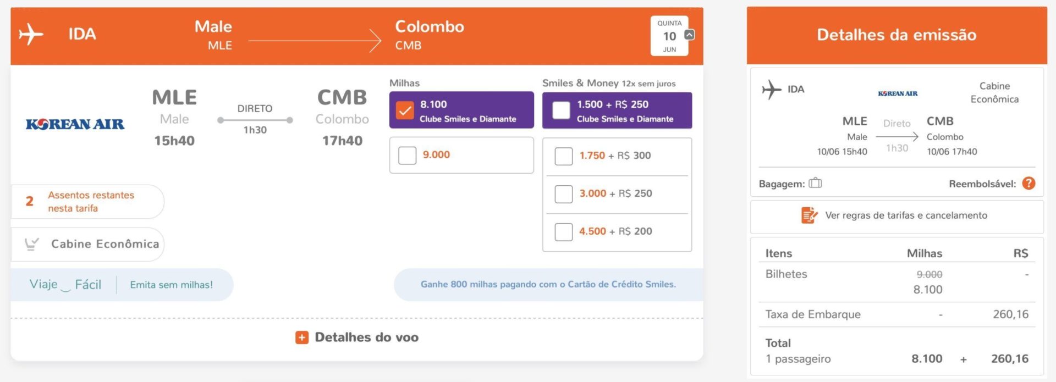The image size is (1056, 382).
Task: Check the 1.500 + R$ 250 Clube option
Action: tap(561, 110)
